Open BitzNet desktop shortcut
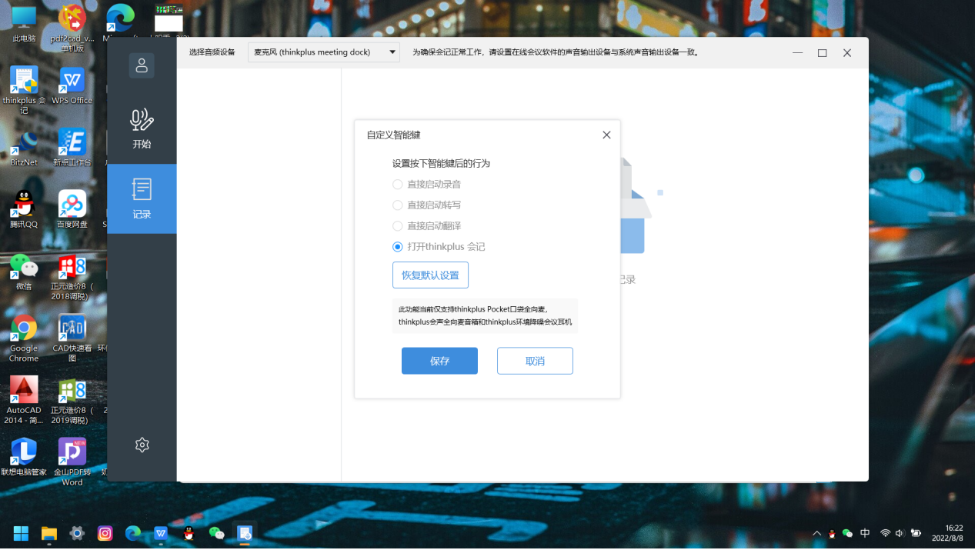Image resolution: width=978 pixels, height=550 pixels. tap(24, 148)
